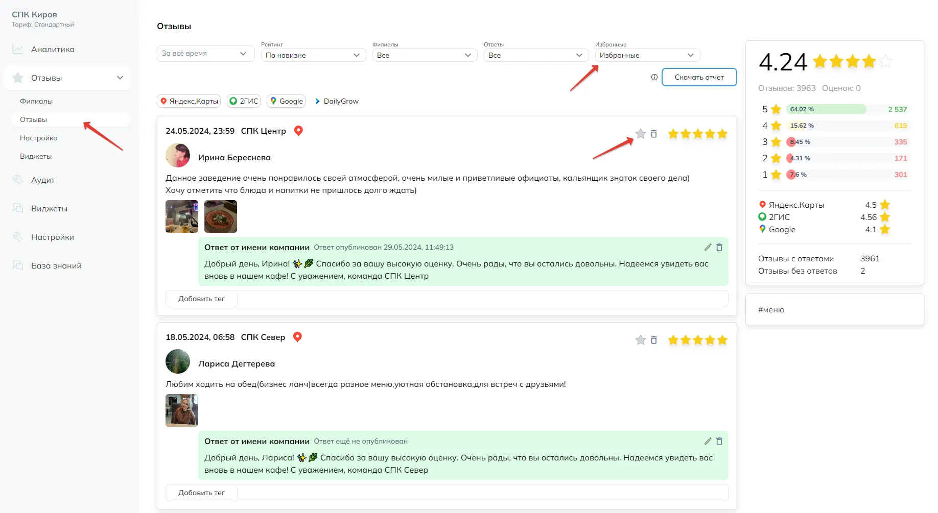Delete the Лариса Дегтерева review
The height and width of the screenshot is (513, 938).
click(x=654, y=340)
